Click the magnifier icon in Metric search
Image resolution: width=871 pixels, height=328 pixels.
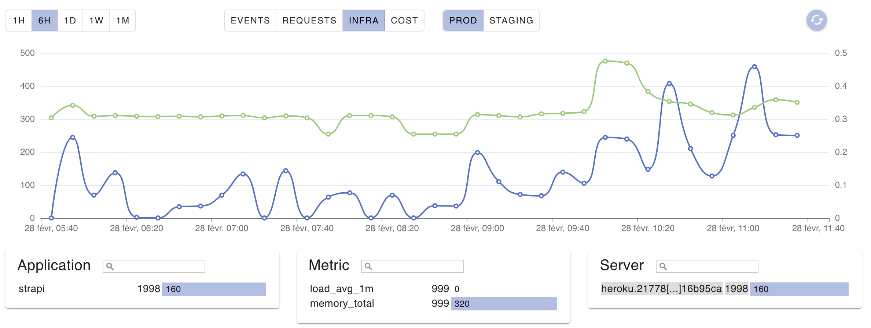368,266
